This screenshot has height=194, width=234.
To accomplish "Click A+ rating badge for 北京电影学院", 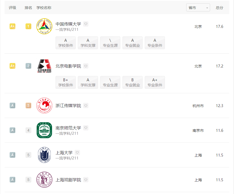I will click(12, 66).
